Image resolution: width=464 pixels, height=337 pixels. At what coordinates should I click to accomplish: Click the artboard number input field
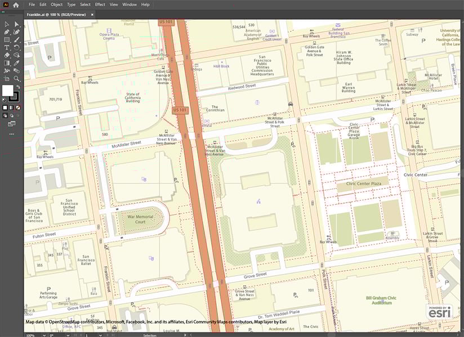point(87,334)
